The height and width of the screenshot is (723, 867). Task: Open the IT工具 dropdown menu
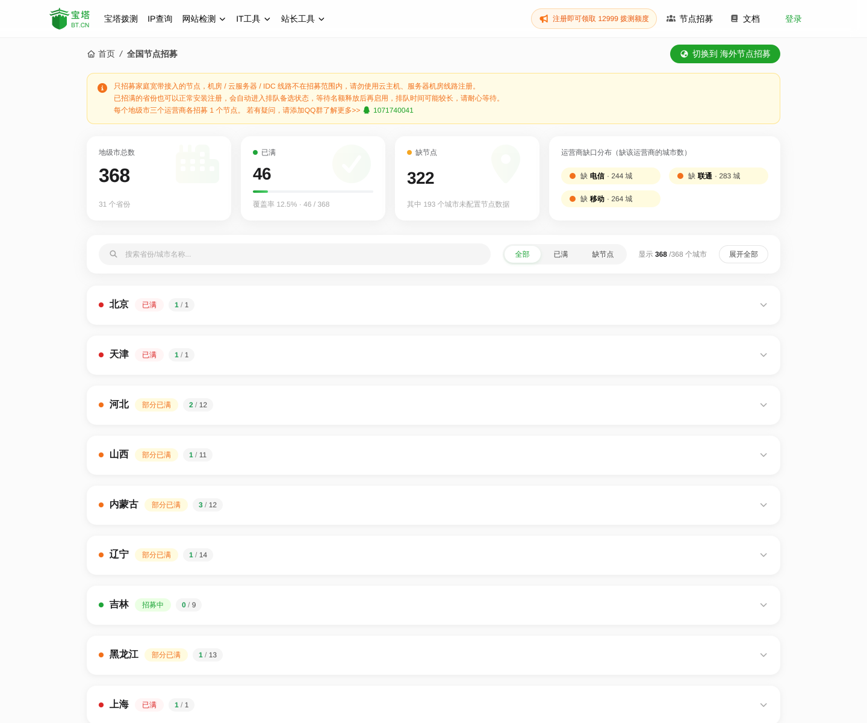pos(253,19)
